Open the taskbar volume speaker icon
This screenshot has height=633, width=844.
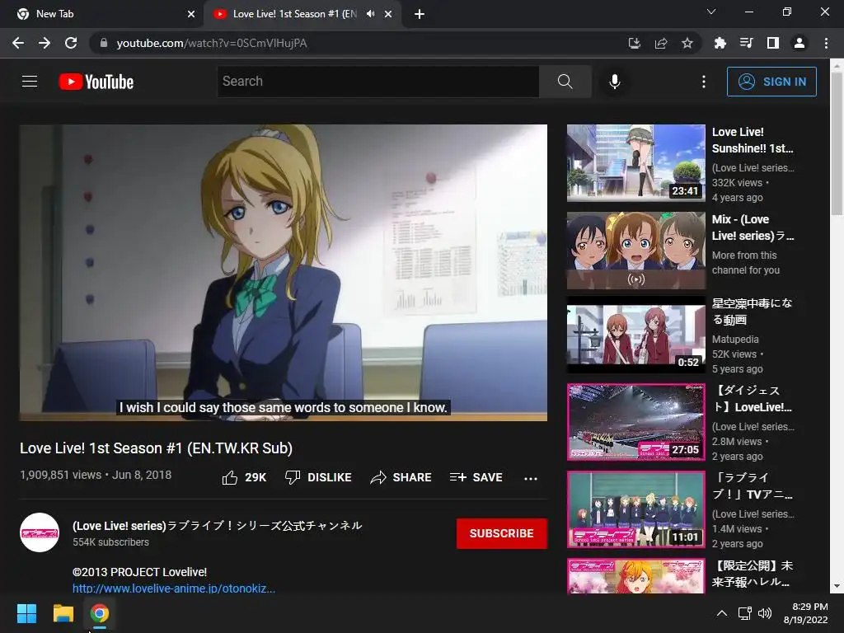point(764,613)
